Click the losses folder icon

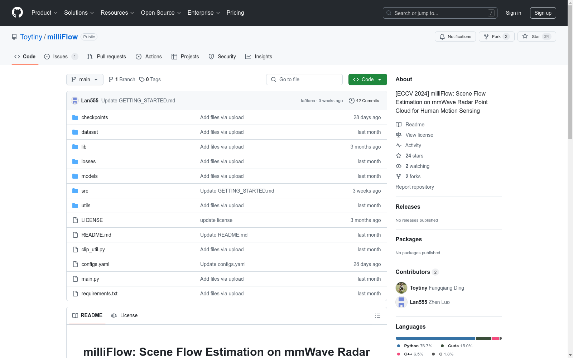(75, 161)
